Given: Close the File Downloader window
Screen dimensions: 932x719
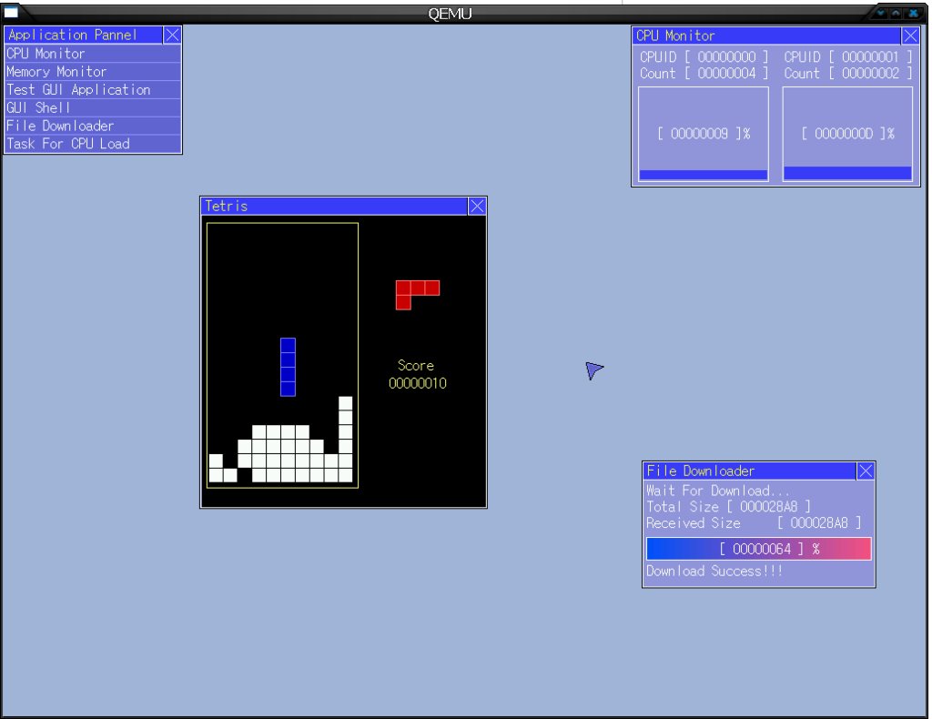Looking at the screenshot, I should [866, 471].
